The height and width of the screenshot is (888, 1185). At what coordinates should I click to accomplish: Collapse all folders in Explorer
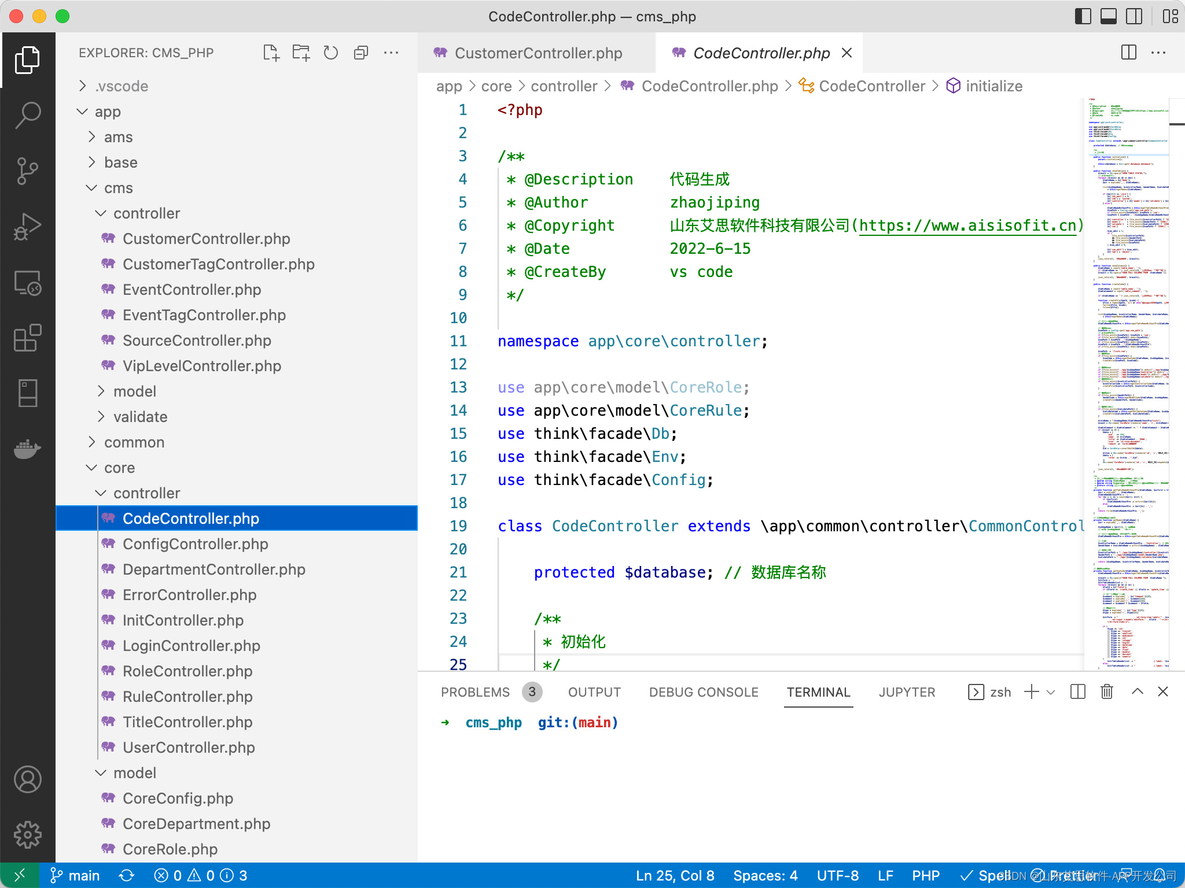coord(361,53)
